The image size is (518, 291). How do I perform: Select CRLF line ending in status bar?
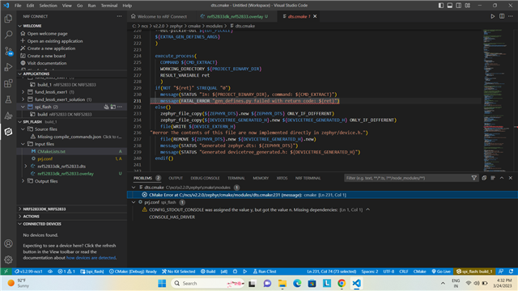pyautogui.click(x=404, y=272)
